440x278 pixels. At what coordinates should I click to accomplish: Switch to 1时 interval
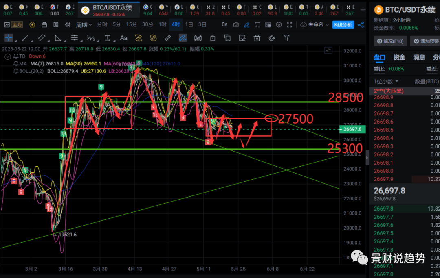163,25
